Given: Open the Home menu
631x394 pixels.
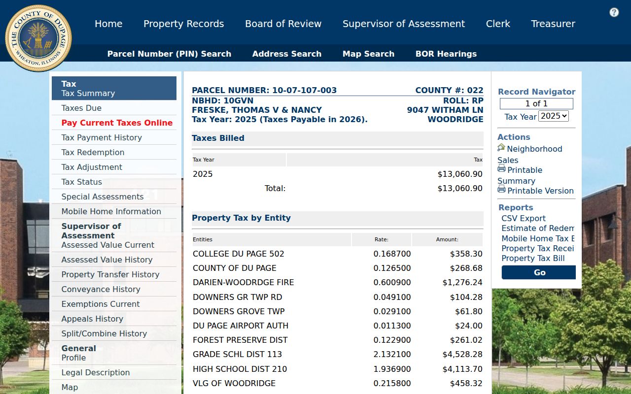Looking at the screenshot, I should click(108, 24).
